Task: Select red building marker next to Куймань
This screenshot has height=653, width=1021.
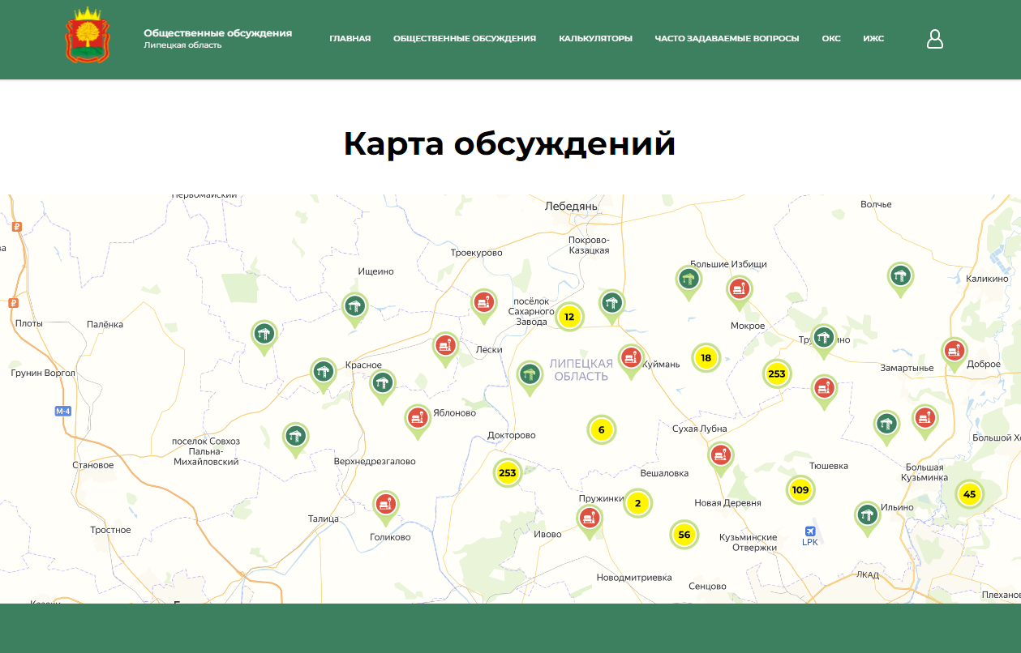Action: (631, 361)
